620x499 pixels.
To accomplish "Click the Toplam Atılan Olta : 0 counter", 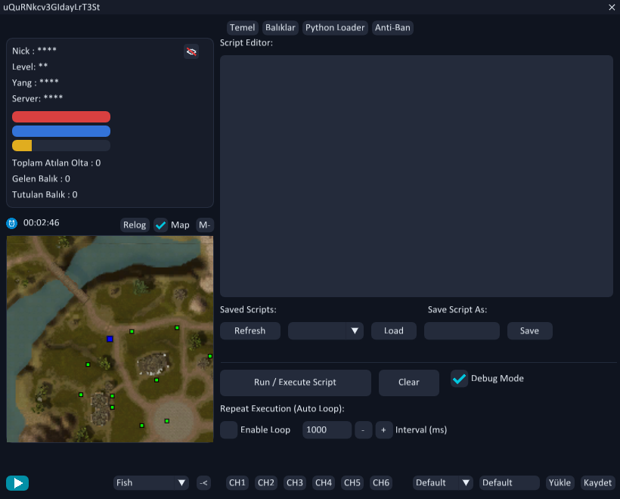I will pos(56,163).
